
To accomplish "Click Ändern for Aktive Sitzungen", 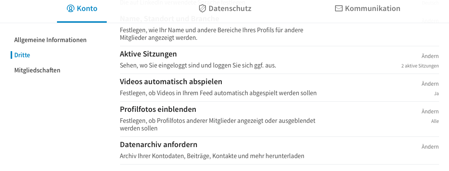I will tap(430, 56).
